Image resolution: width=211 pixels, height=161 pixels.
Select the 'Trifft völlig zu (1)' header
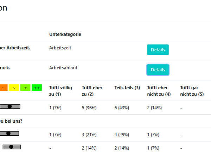pyautogui.click(x=60, y=91)
